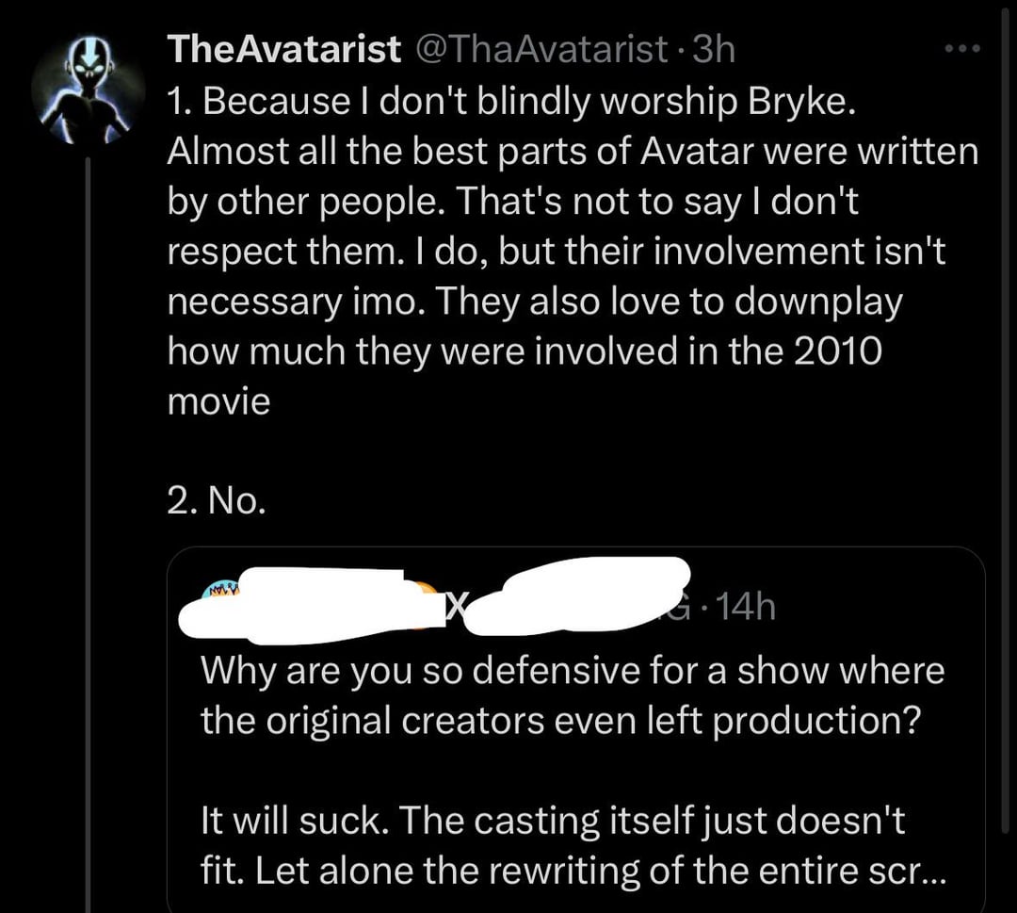This screenshot has height=913, width=1017.
Task: Open the @ThaAvatarist handle link
Action: coord(541,49)
